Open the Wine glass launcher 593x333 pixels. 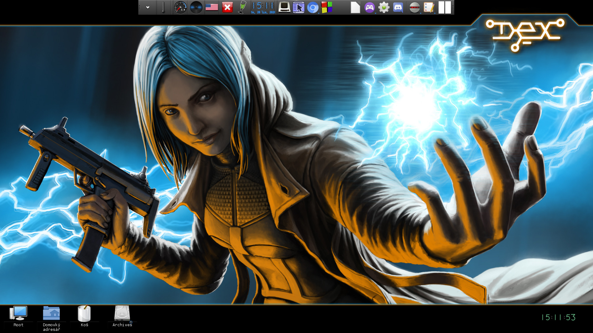[242, 7]
